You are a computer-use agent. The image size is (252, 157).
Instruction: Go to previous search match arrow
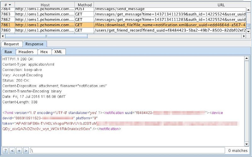tap(12, 150)
